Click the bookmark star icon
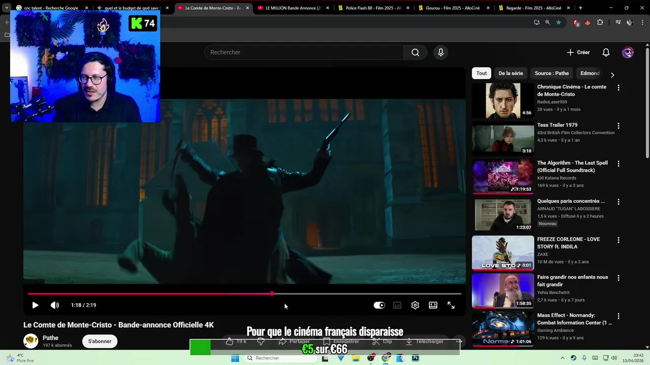 tap(559, 22)
